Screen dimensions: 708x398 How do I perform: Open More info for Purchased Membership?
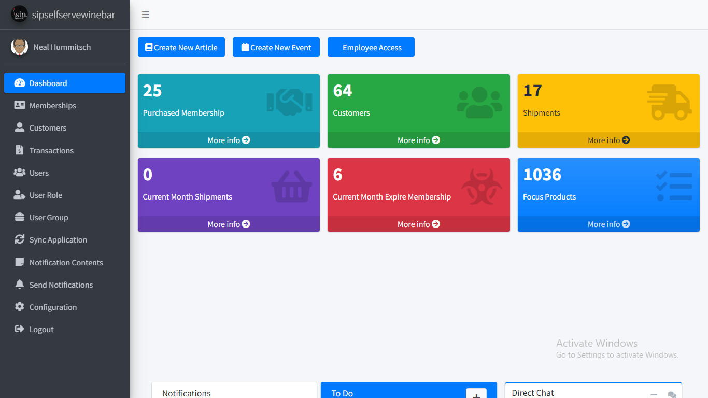229,140
